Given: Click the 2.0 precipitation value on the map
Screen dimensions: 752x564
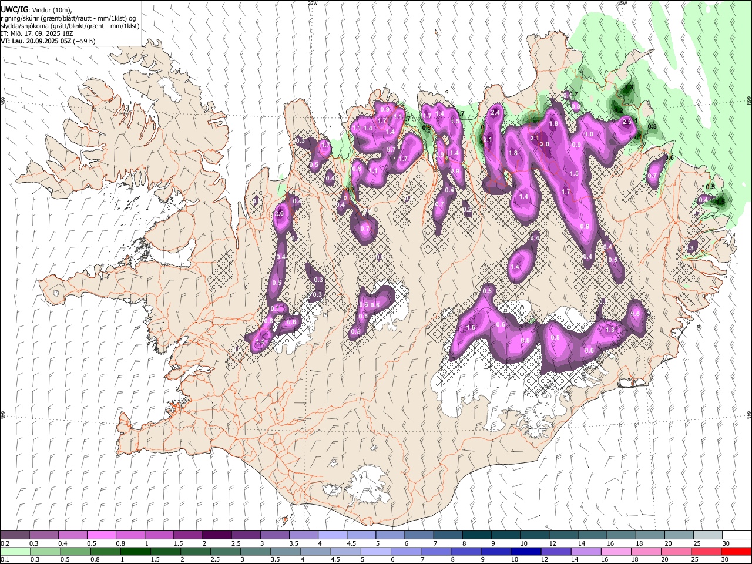Looking at the screenshot, I should [545, 144].
